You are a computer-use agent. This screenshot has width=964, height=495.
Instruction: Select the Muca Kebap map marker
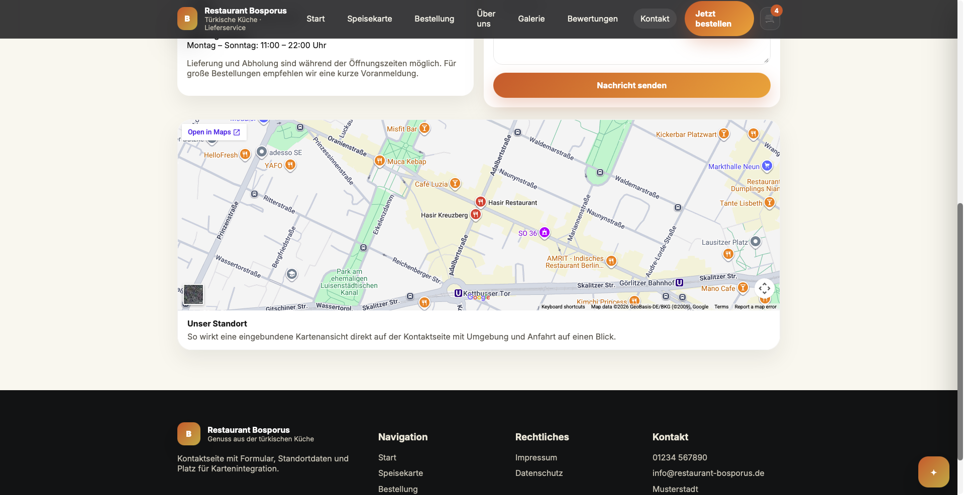(380, 161)
